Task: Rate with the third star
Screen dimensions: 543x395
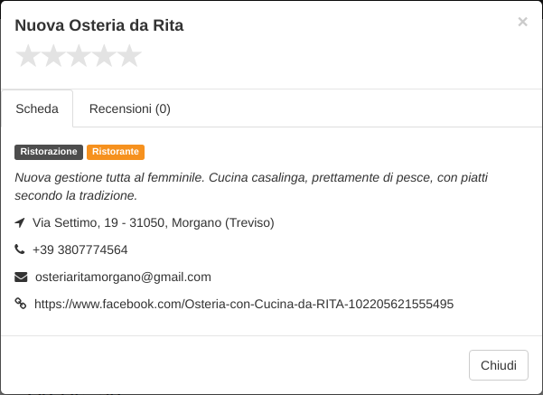Action: click(79, 55)
